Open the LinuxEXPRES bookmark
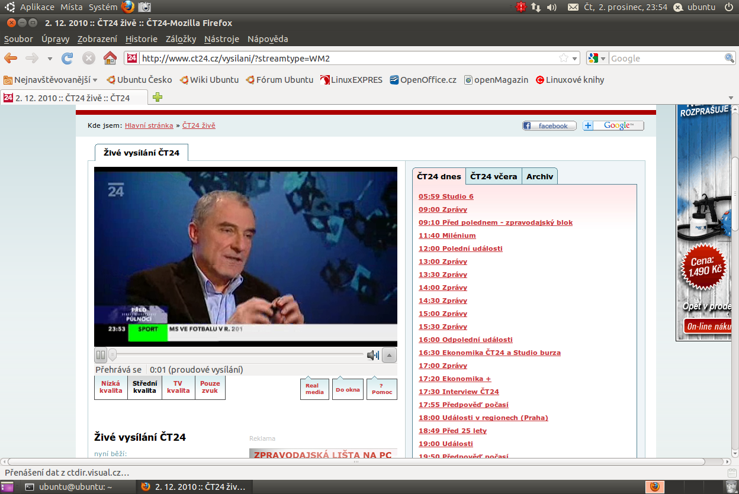 (351, 80)
